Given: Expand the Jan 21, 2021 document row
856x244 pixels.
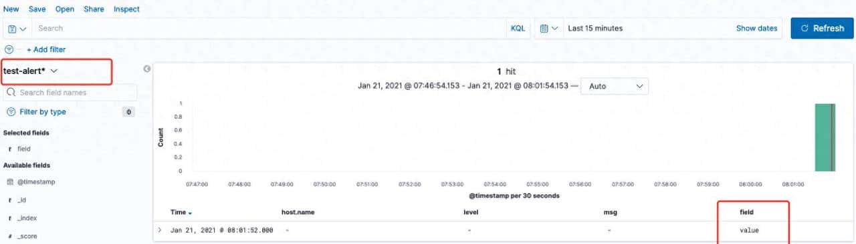Looking at the screenshot, I should [160, 230].
